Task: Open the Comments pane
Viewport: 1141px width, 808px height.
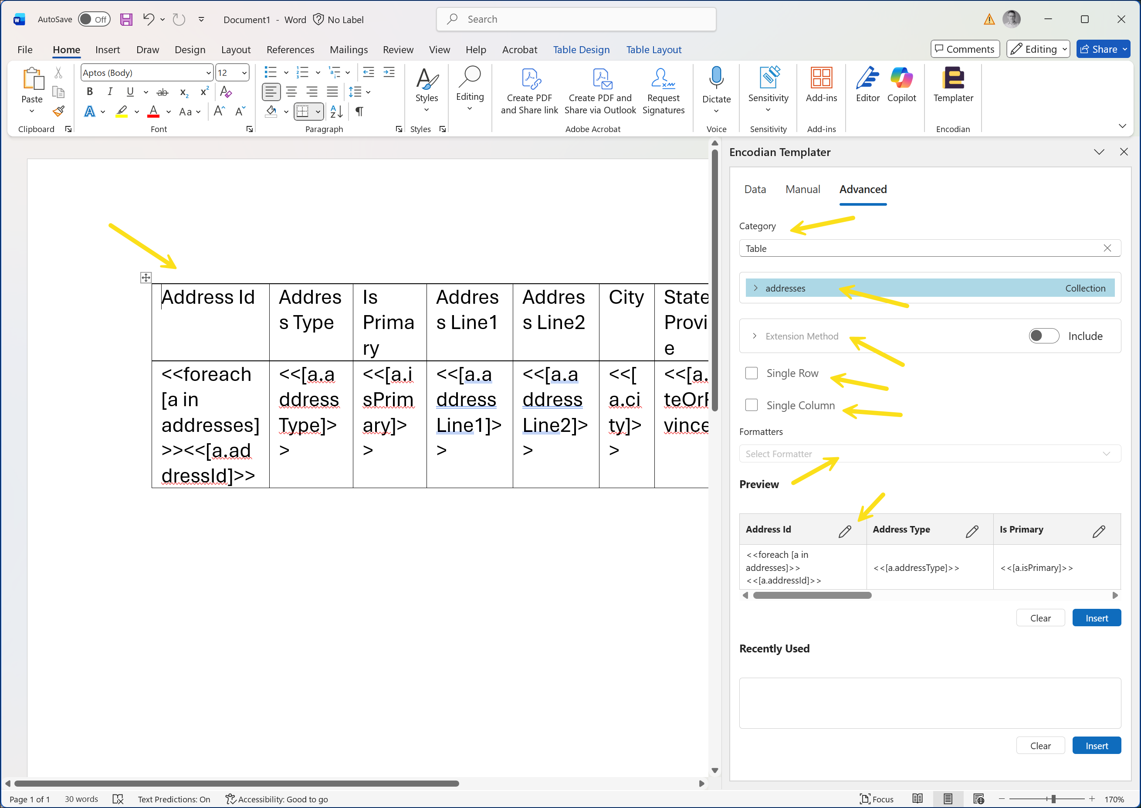Action: click(x=965, y=49)
